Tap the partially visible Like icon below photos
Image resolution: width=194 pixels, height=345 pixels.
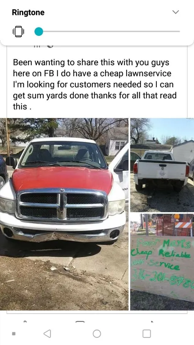coord(25,322)
